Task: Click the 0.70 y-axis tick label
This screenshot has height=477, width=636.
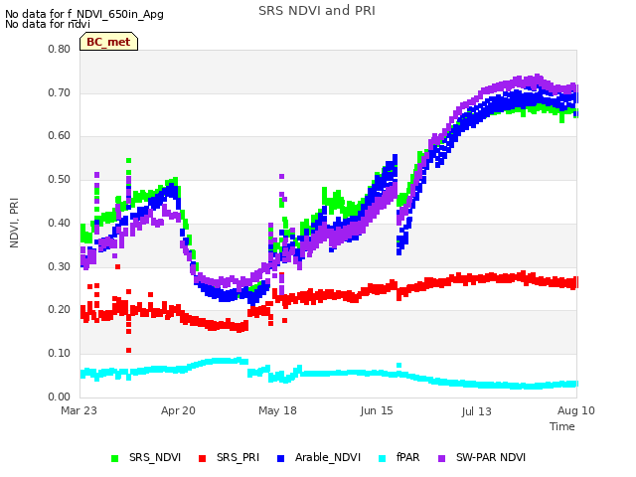Action: (x=60, y=92)
